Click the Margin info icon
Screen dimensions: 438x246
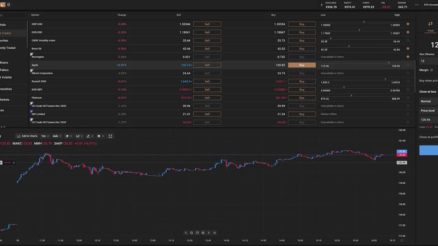pos(431,70)
